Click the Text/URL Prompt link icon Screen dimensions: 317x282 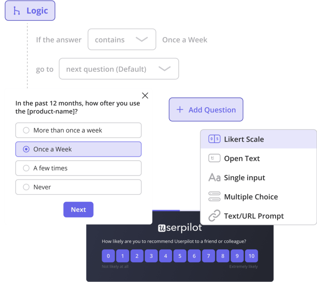click(214, 216)
